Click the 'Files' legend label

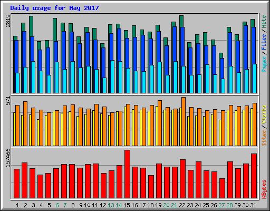[x=264, y=42]
